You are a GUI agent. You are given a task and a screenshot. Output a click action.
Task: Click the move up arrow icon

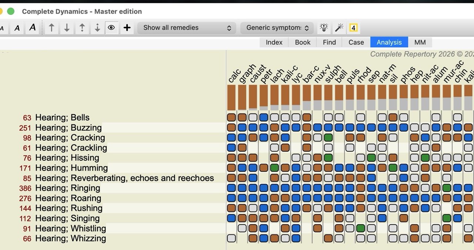51,27
